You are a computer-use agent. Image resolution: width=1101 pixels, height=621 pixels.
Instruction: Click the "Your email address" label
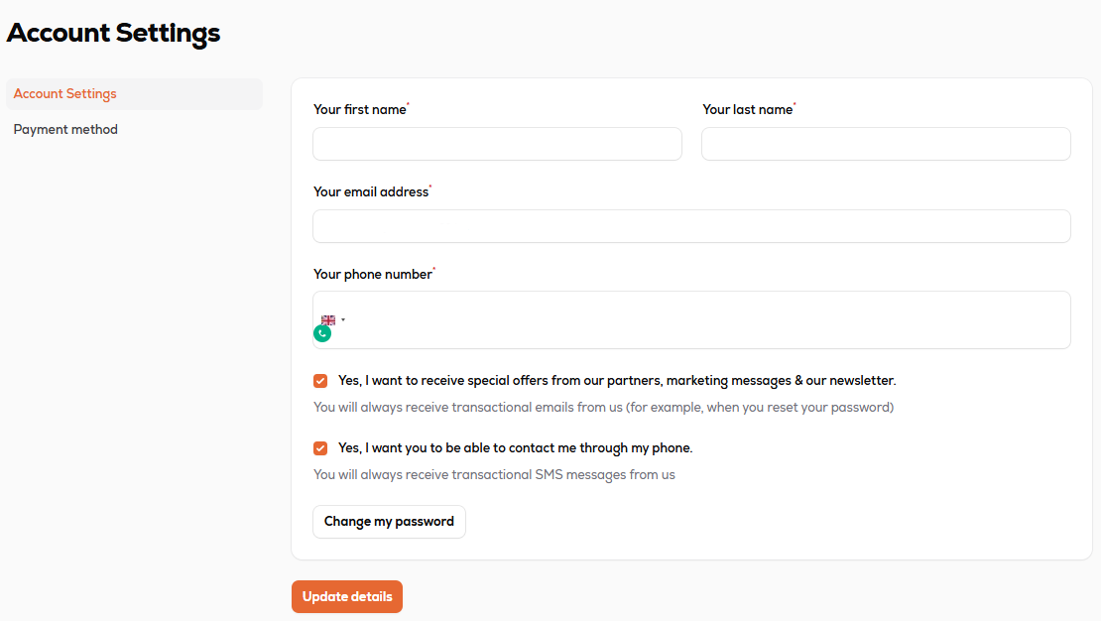tap(371, 192)
